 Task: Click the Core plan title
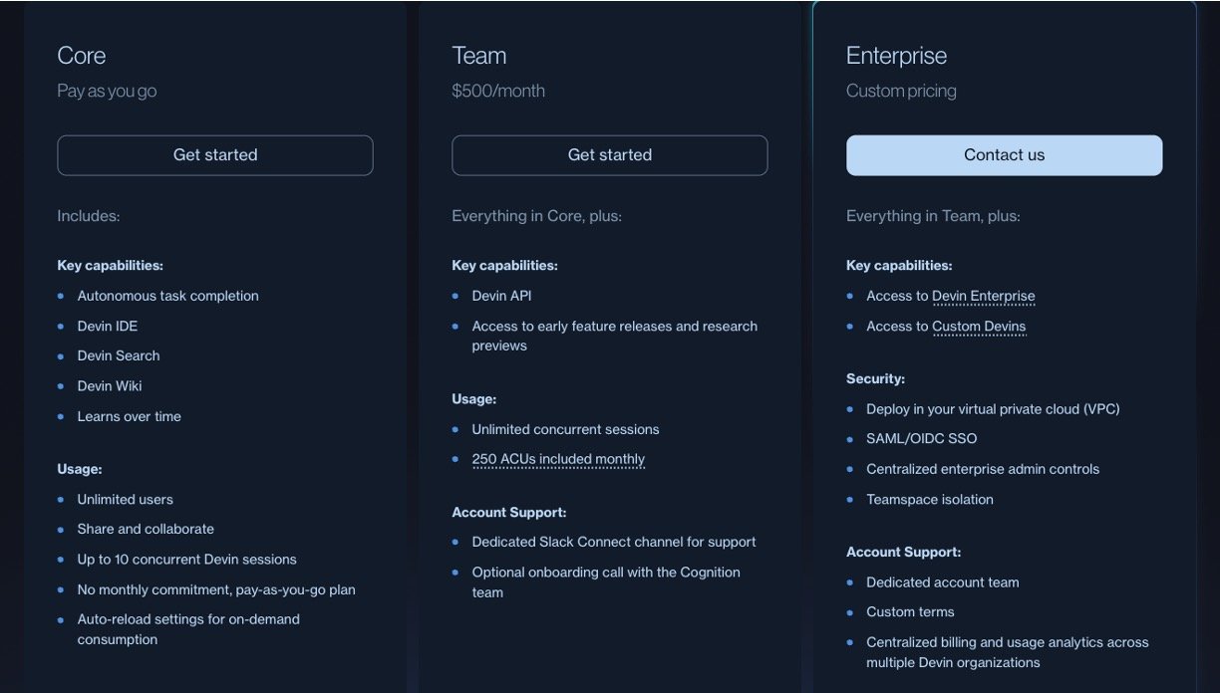tap(82, 56)
